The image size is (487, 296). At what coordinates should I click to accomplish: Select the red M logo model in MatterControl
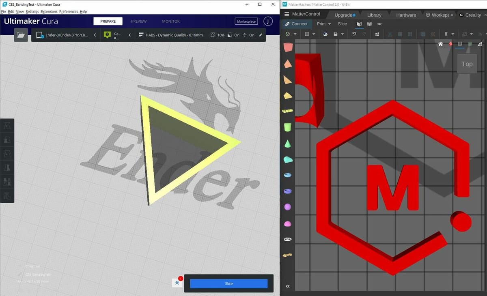[393, 188]
